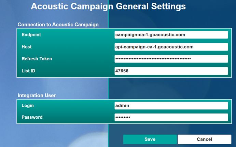Image resolution: width=236 pixels, height=147 pixels.
Task: Click the Connection to Acoustic Campaign heading
Action: pos(58,25)
